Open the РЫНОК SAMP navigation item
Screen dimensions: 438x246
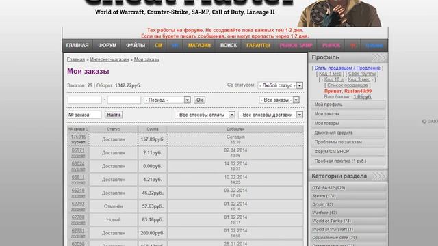[296, 45]
